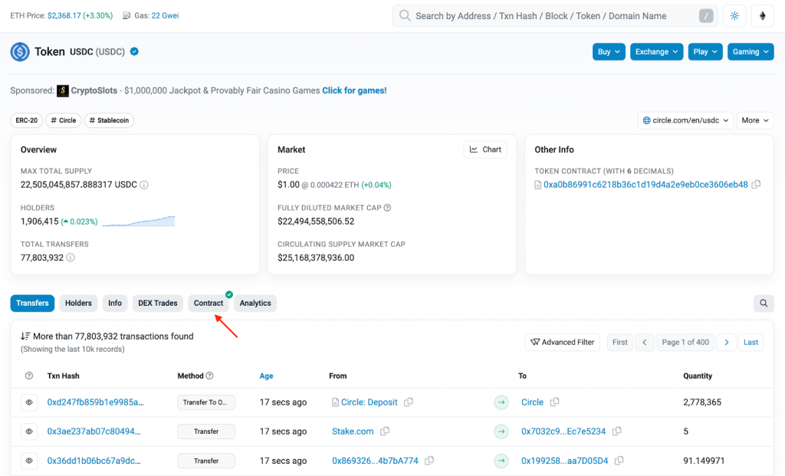Switch to the Holders tab

78,304
